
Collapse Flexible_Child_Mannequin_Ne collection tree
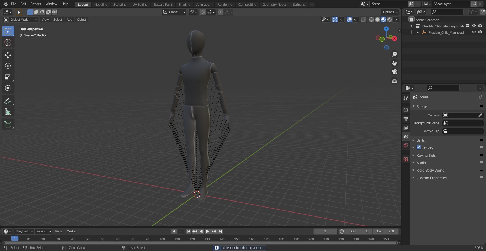(x=411, y=26)
